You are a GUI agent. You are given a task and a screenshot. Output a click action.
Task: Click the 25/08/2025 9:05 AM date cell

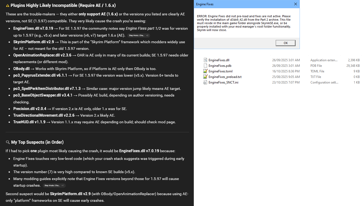click(x=286, y=77)
